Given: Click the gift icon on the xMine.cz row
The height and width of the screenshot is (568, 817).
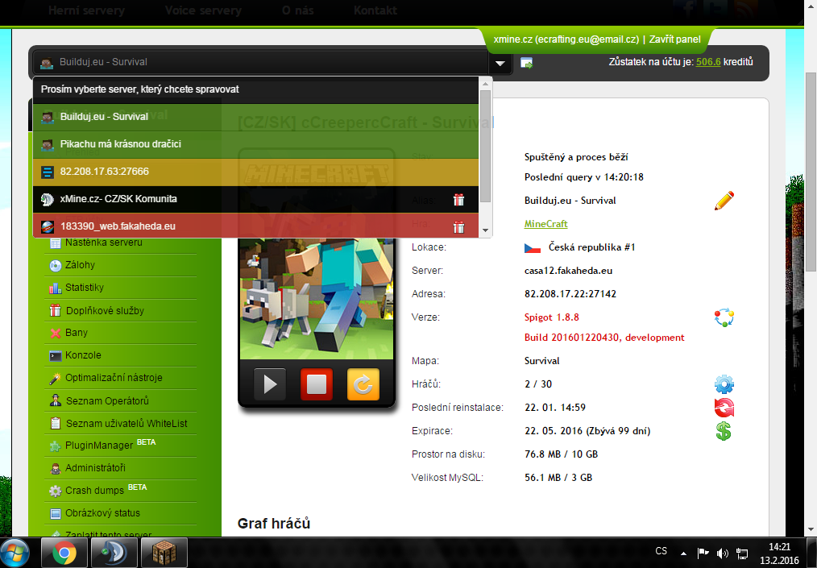Looking at the screenshot, I should pyautogui.click(x=458, y=200).
